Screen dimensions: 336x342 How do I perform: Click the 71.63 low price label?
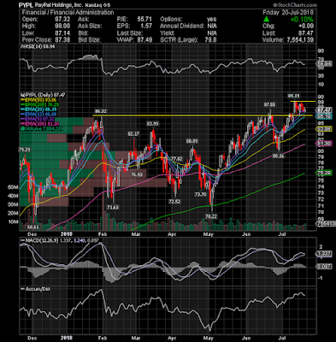(x=113, y=208)
